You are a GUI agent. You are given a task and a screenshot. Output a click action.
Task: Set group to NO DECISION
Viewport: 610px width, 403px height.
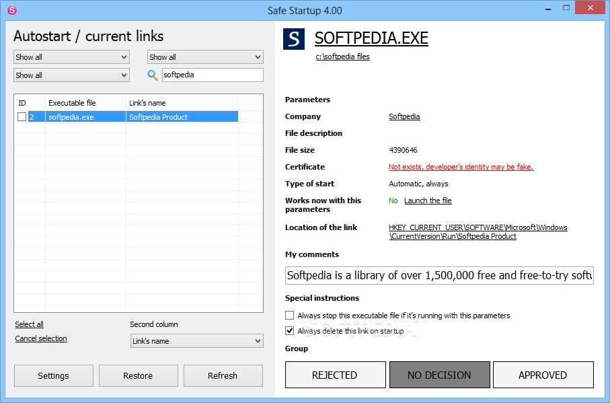(x=440, y=375)
